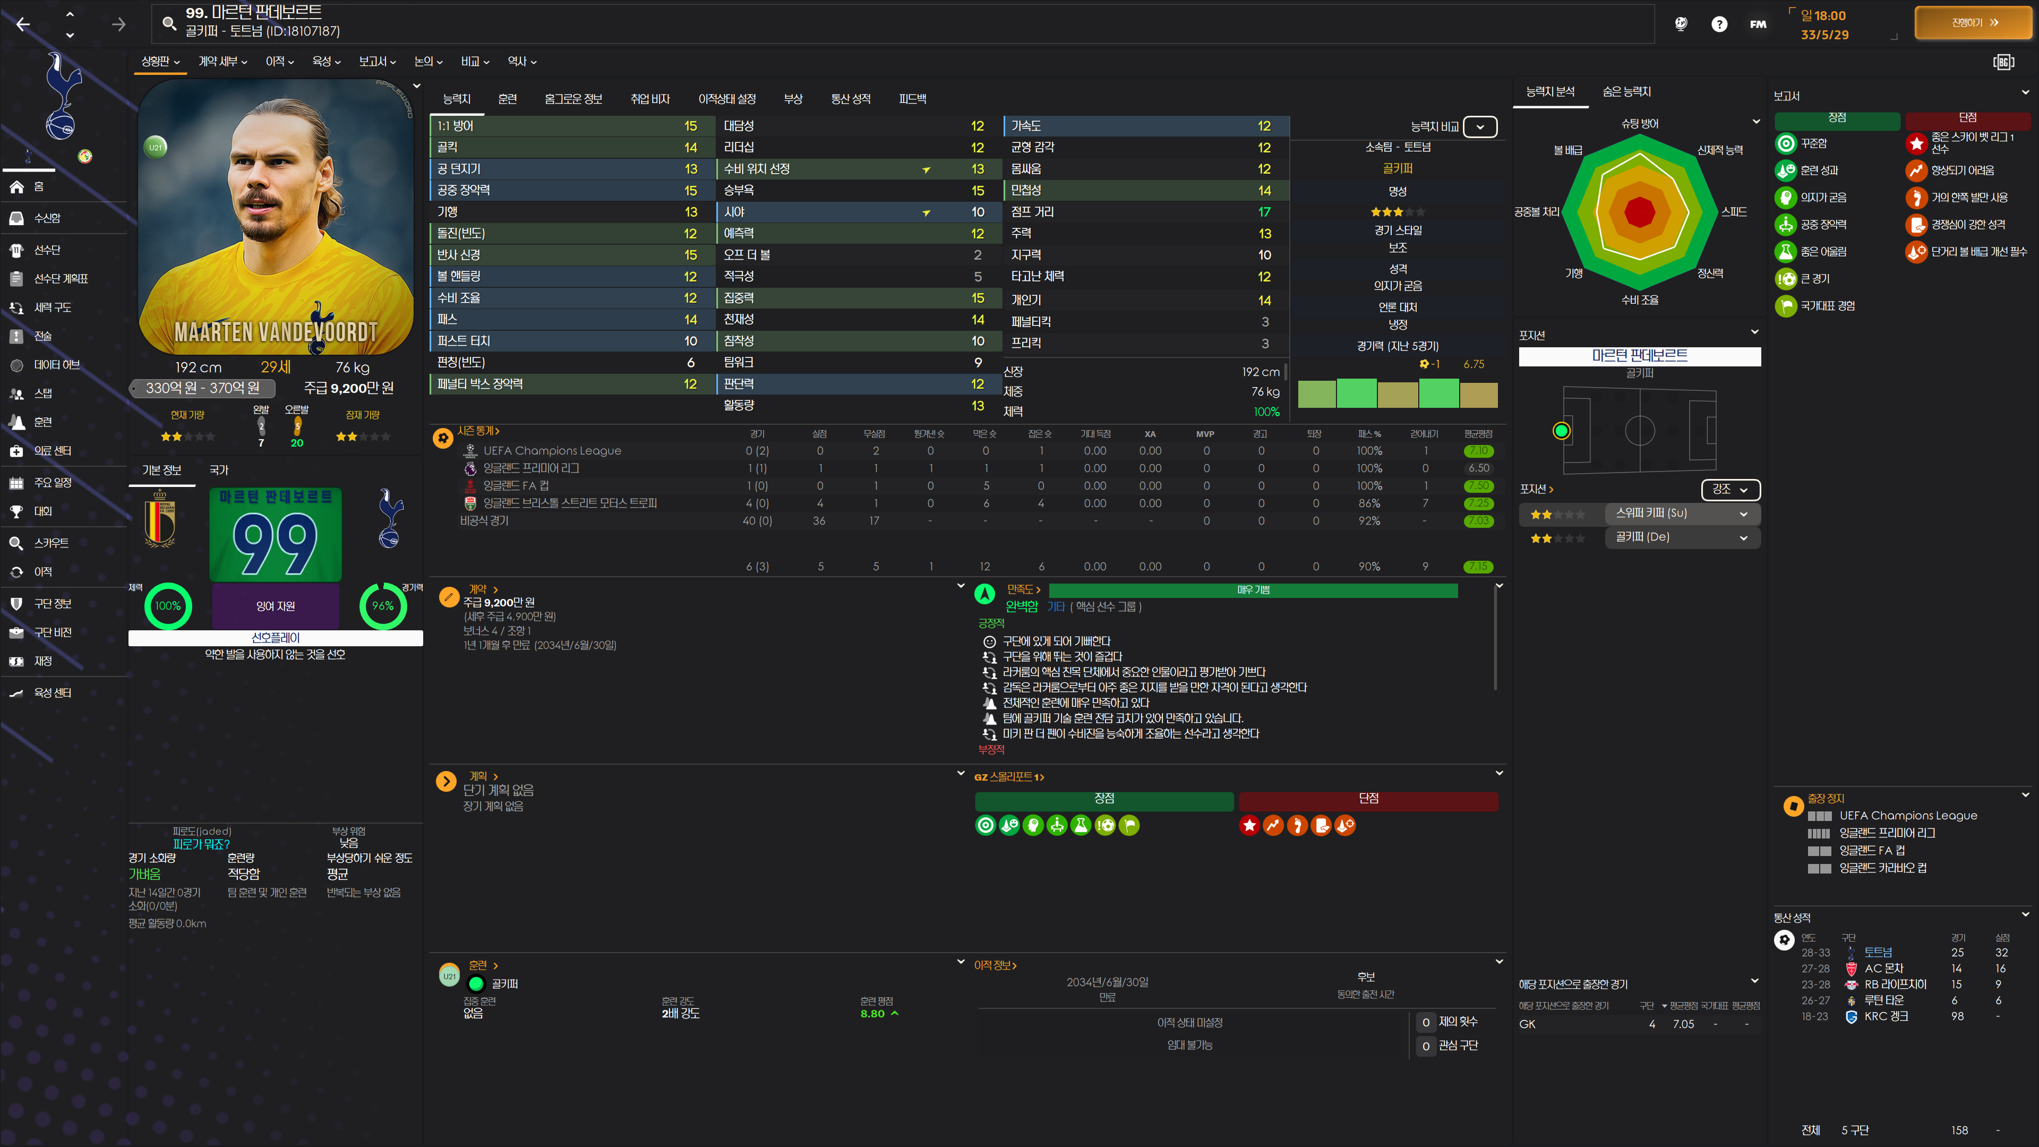Image resolution: width=2039 pixels, height=1147 pixels.
Task: Select goalkeeper position dot on pitch
Action: pyautogui.click(x=1561, y=431)
